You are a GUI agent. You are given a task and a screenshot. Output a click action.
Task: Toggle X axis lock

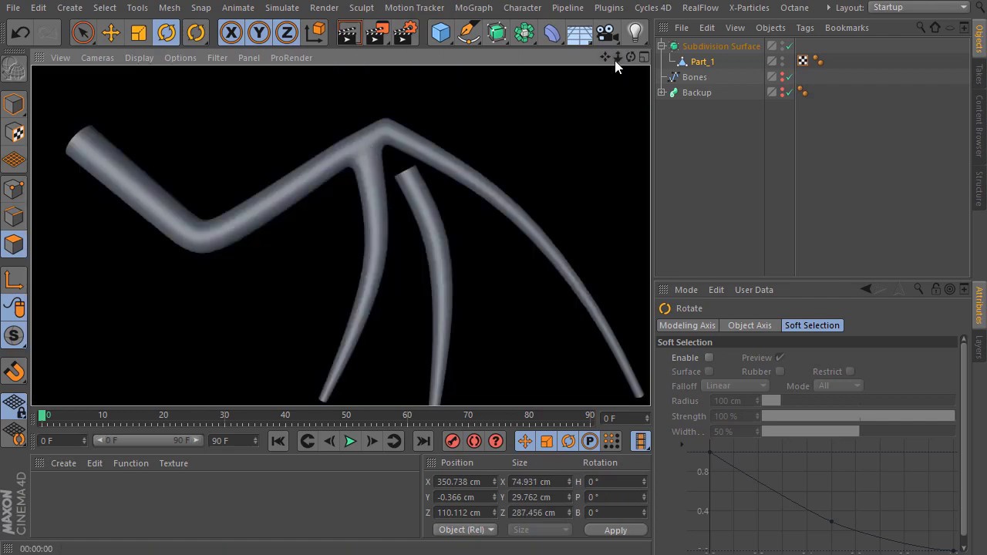pos(231,32)
